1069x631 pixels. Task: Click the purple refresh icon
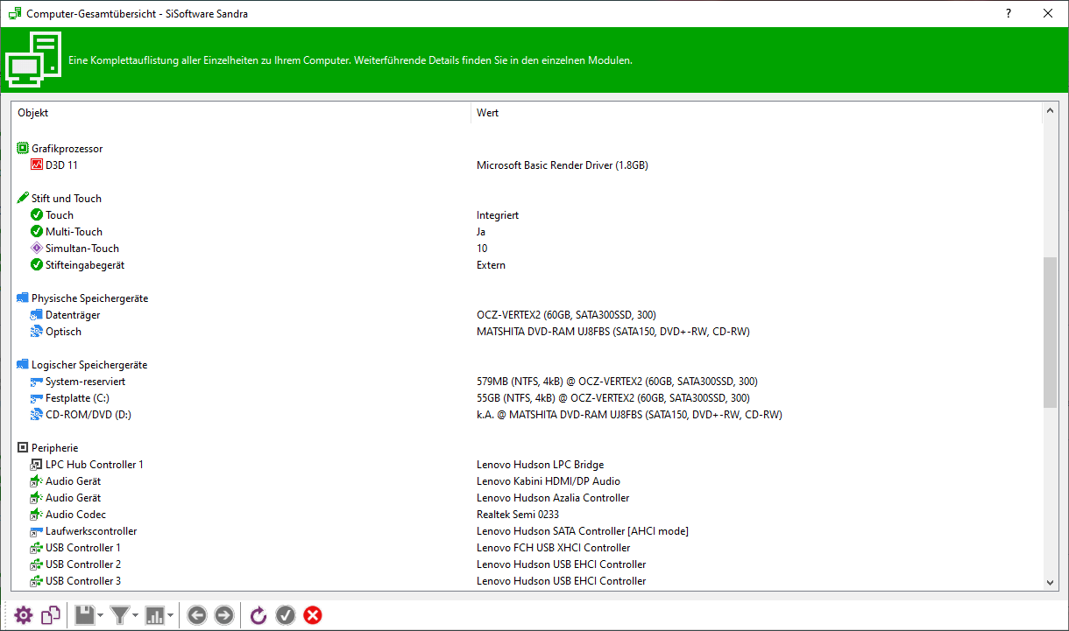click(258, 615)
